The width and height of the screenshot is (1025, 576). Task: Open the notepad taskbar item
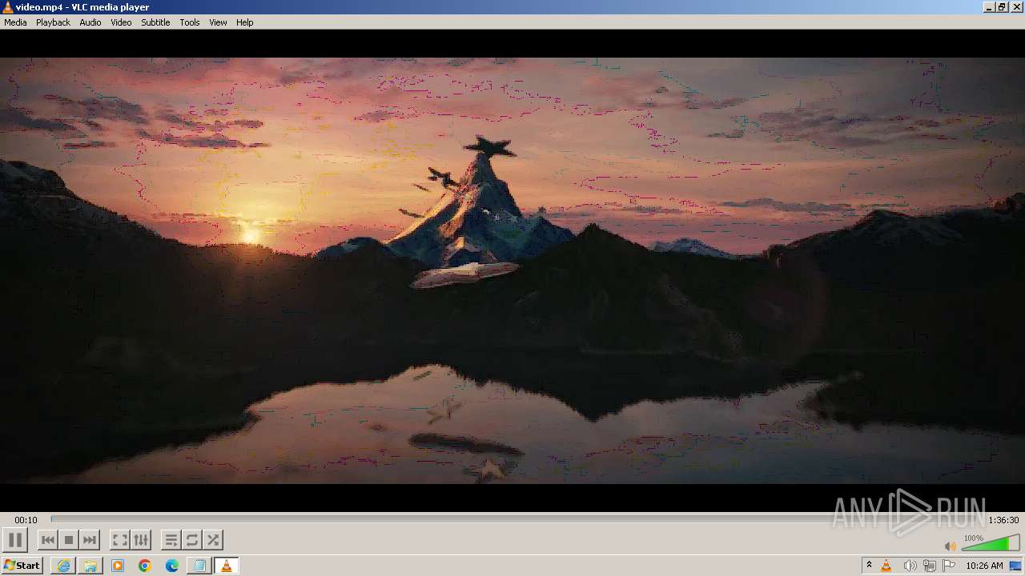[x=199, y=566]
